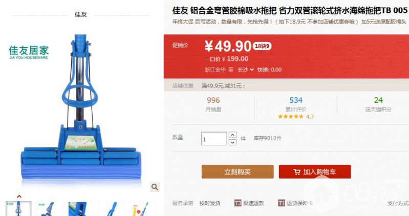The width and height of the screenshot is (409, 216).
Task: Increase quantity with the up arrow
Action: (x=233, y=135)
